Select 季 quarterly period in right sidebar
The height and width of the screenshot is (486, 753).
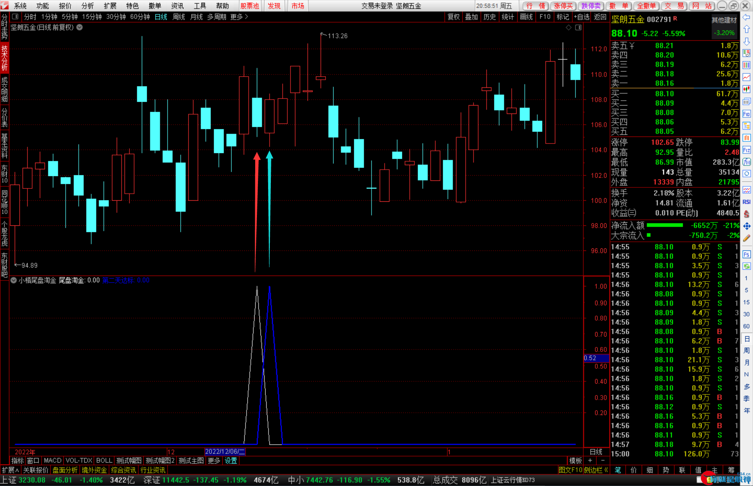click(x=747, y=399)
